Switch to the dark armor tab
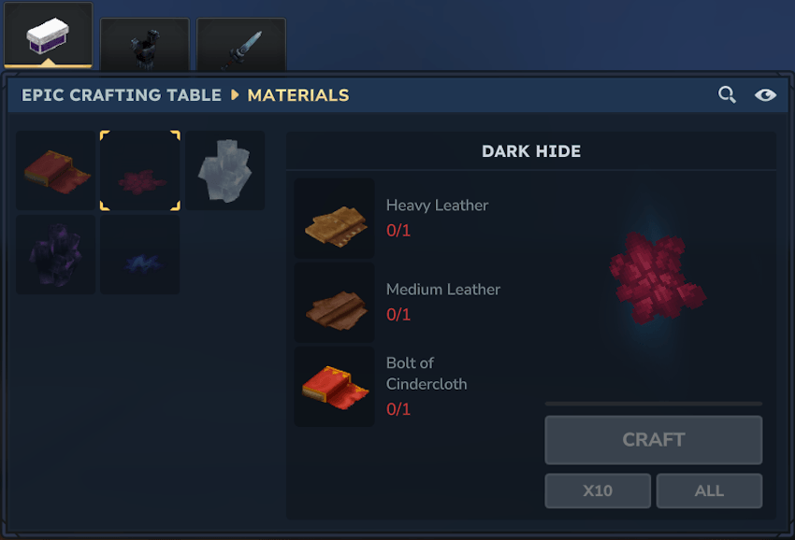 coord(144,45)
